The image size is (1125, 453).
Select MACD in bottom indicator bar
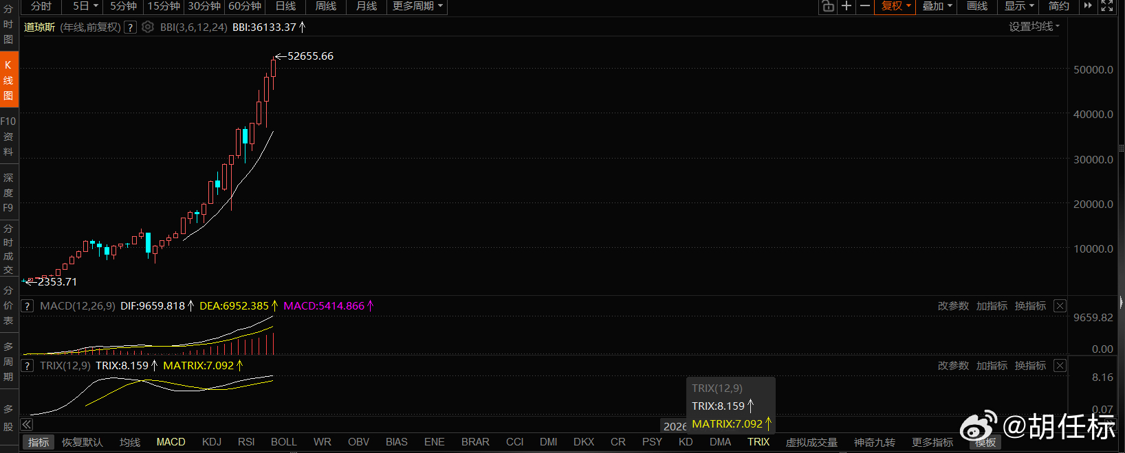coord(171,442)
